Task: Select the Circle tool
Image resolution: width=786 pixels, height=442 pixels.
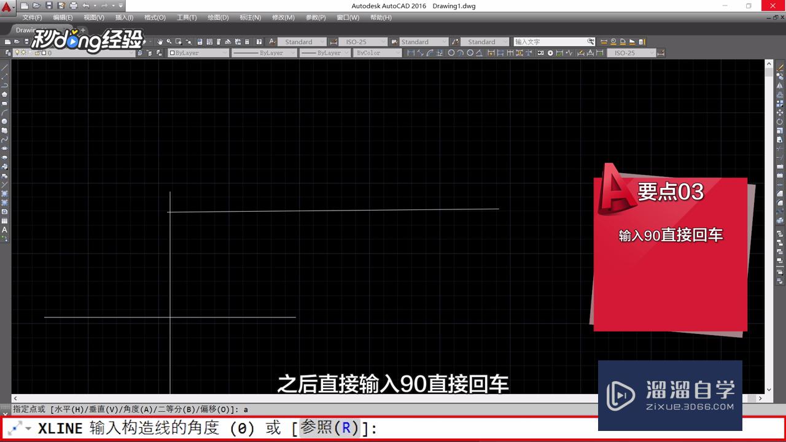Action: click(x=4, y=122)
